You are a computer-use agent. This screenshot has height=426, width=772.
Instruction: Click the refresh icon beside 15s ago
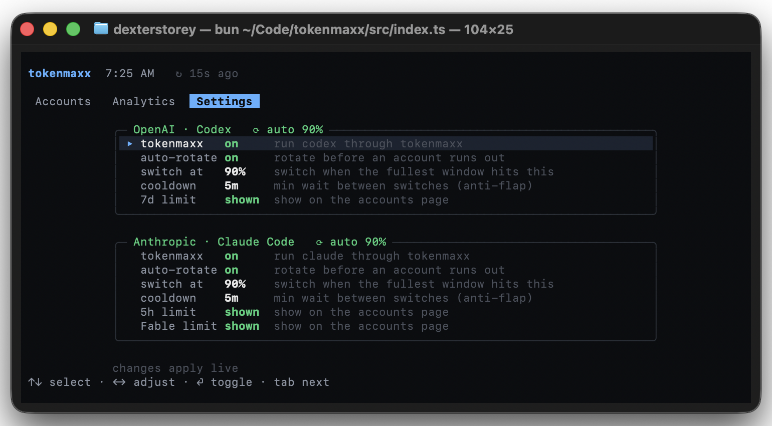click(x=178, y=74)
